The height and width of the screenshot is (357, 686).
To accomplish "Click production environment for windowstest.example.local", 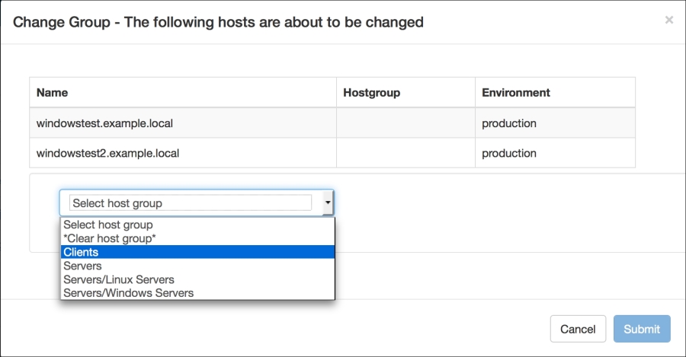I will coord(509,123).
